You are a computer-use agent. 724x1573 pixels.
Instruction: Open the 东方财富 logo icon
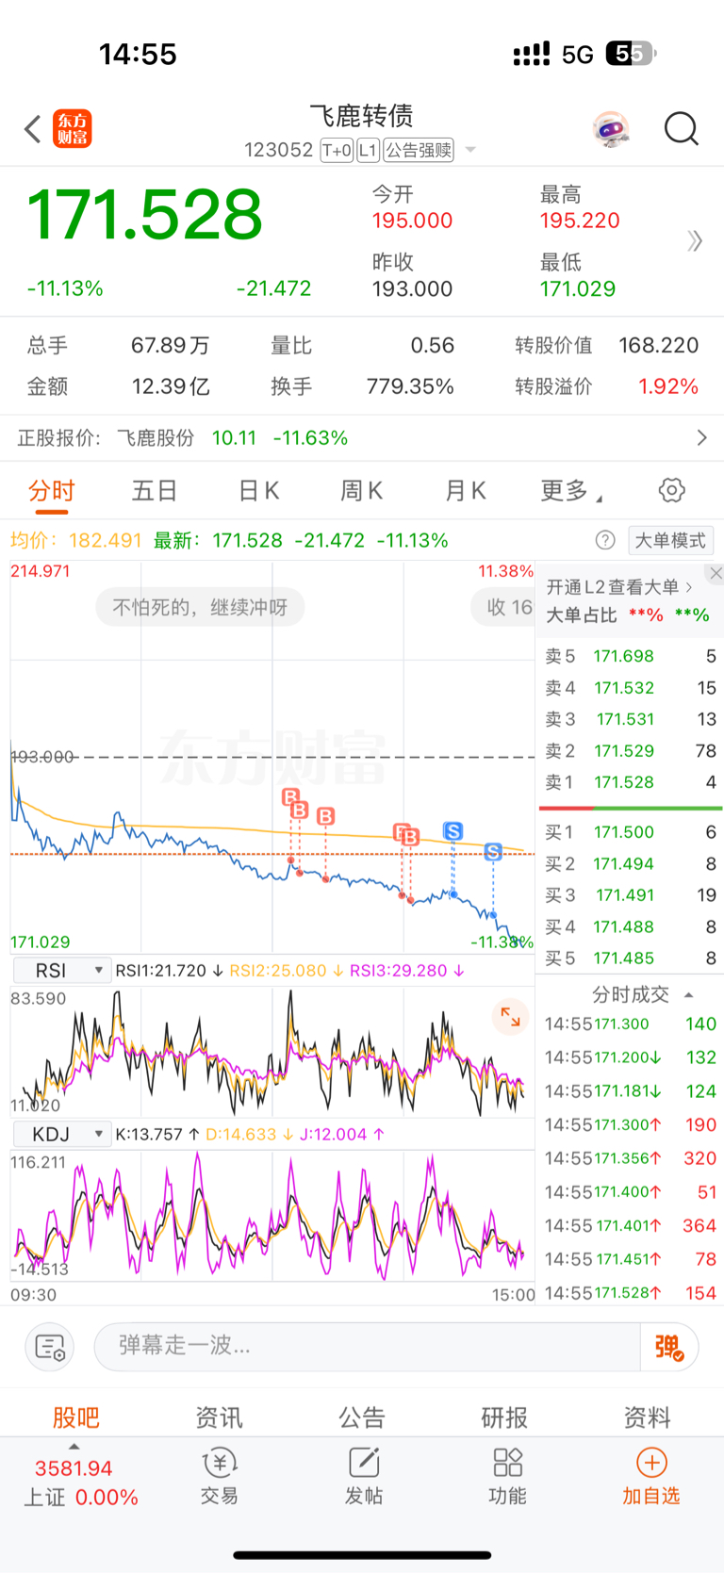click(73, 129)
